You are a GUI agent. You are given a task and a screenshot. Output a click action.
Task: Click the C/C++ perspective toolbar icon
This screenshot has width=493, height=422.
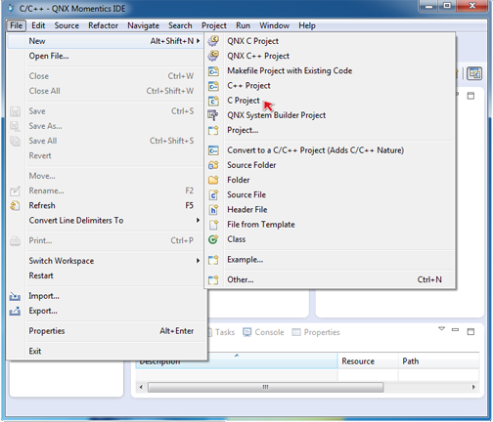click(474, 73)
